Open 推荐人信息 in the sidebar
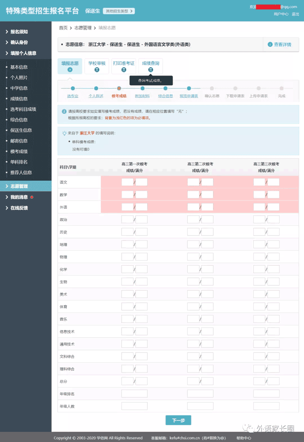The height and width of the screenshot is (442, 304). tap(21, 173)
